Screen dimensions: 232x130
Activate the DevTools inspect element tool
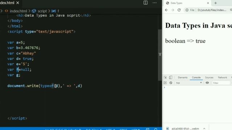click(165, 77)
